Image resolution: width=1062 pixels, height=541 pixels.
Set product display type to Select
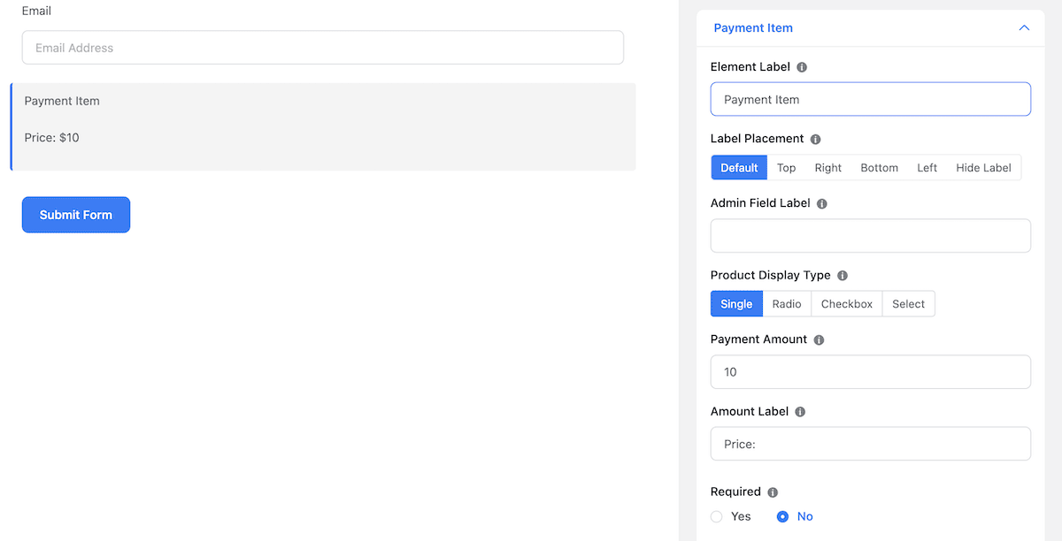[x=909, y=304]
